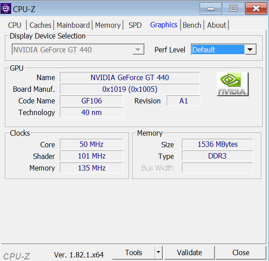Click the Perf Level label
This screenshot has height=261, width=269.
[x=170, y=50]
